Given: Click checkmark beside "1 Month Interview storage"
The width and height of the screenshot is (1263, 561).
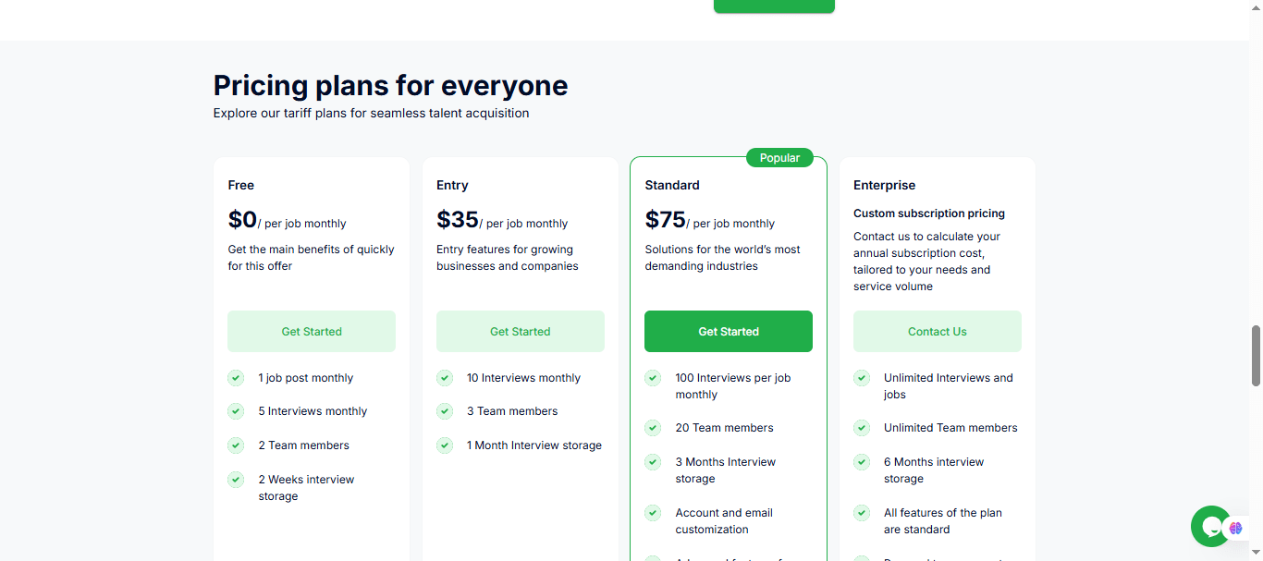Looking at the screenshot, I should (x=445, y=445).
